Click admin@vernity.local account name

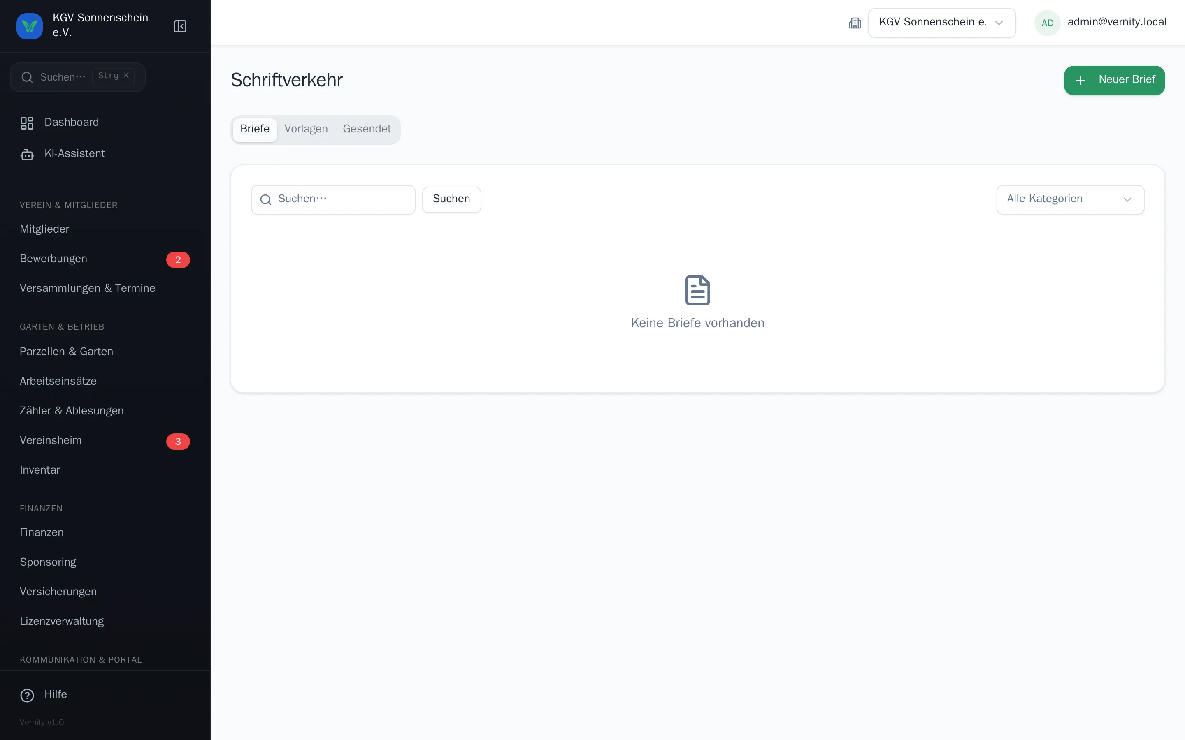(1117, 22)
